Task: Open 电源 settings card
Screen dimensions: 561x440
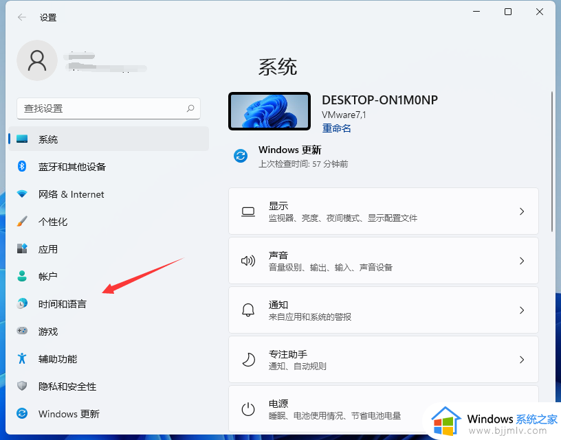Action: (383, 409)
